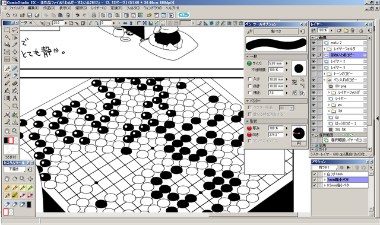The width and height of the screenshot is (380, 225).
Task: Delete layer with Layers panel trash icon
Action: click(353, 30)
